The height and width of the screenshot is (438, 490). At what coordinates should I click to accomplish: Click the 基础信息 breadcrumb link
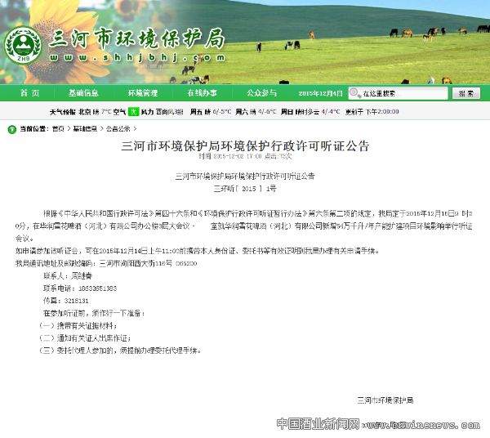tap(85, 128)
